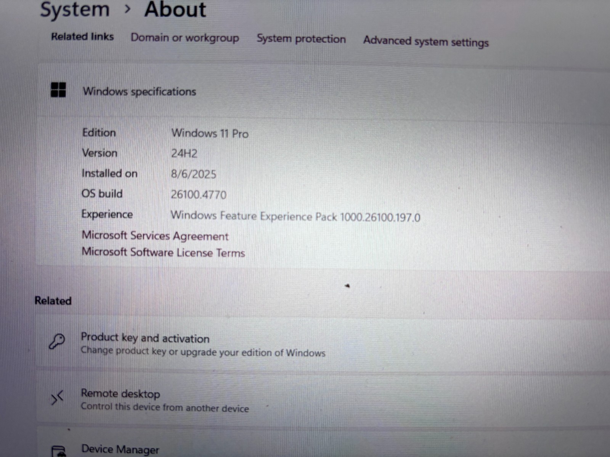Select the 'Related links' label
Screen dimensions: 610x457
point(82,37)
